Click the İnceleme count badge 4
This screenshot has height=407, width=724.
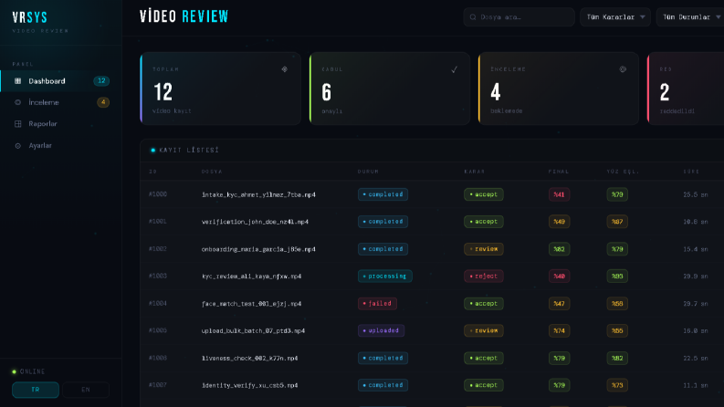(103, 102)
